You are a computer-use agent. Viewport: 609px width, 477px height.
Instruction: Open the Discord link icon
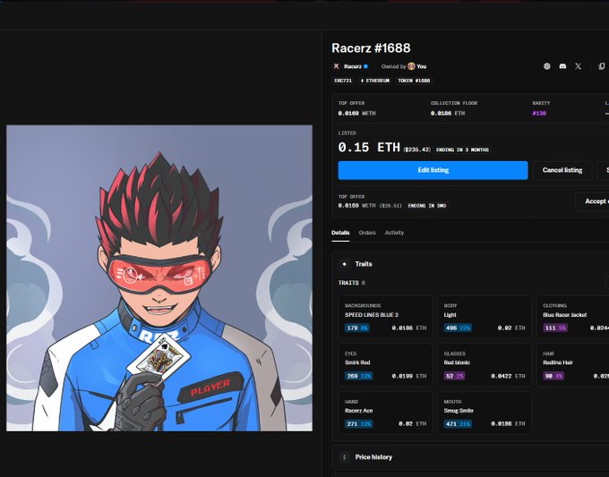(x=562, y=66)
